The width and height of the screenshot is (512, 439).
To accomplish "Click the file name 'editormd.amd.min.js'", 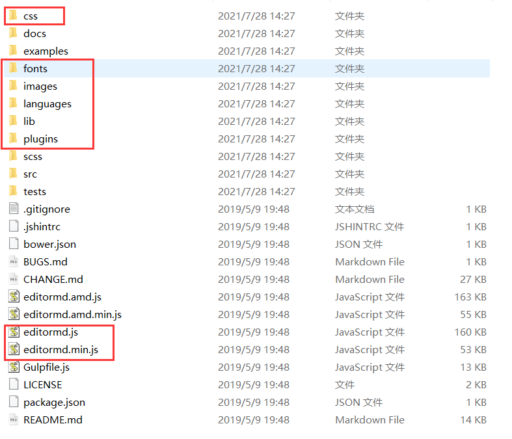I will (72, 315).
